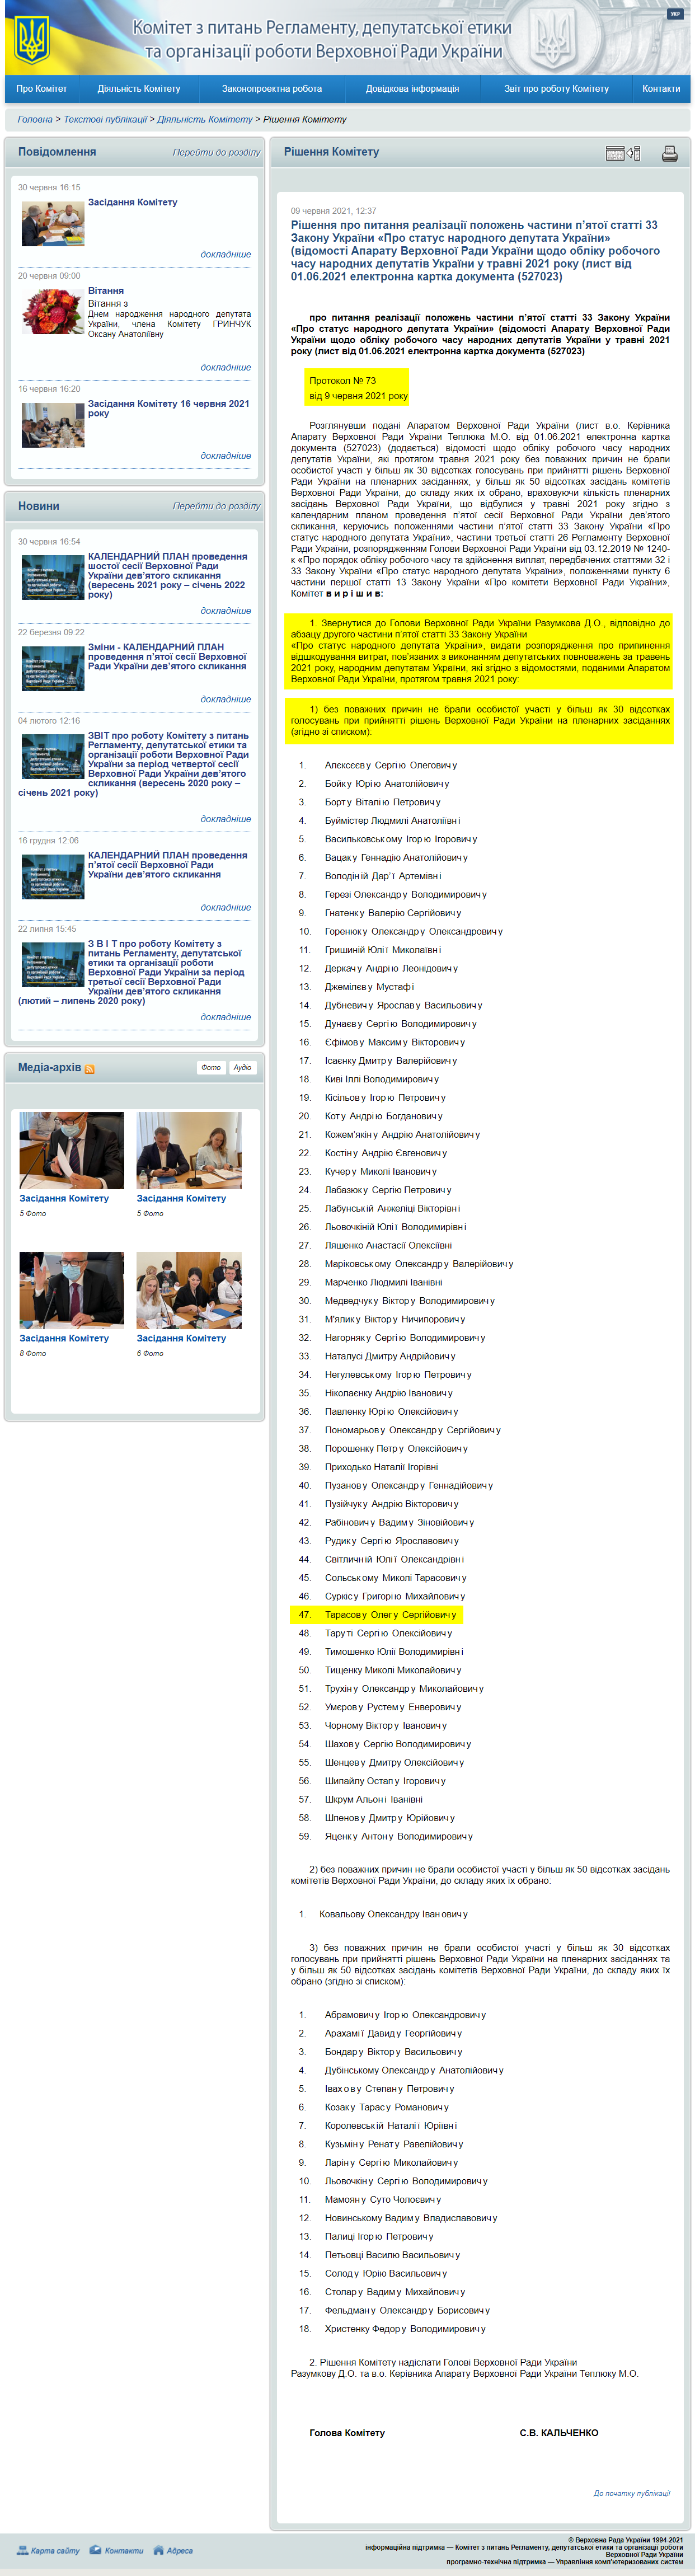Image resolution: width=695 pixels, height=2576 pixels.
Task: Click the site map icon in the footer
Action: [22, 2549]
